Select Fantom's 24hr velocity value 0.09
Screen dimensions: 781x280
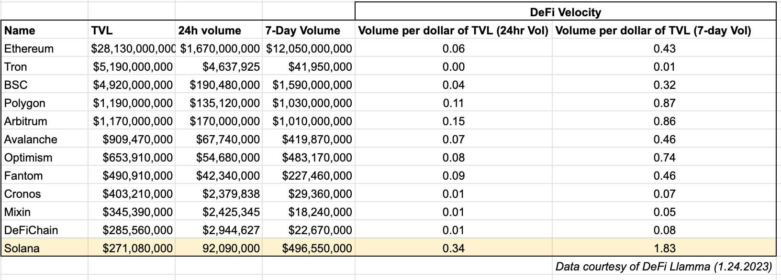[453, 176]
